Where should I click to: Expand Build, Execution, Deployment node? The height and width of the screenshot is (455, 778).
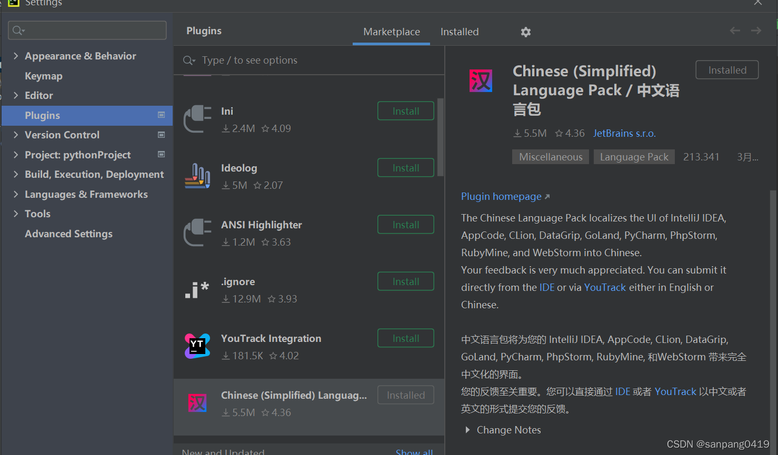coord(16,174)
